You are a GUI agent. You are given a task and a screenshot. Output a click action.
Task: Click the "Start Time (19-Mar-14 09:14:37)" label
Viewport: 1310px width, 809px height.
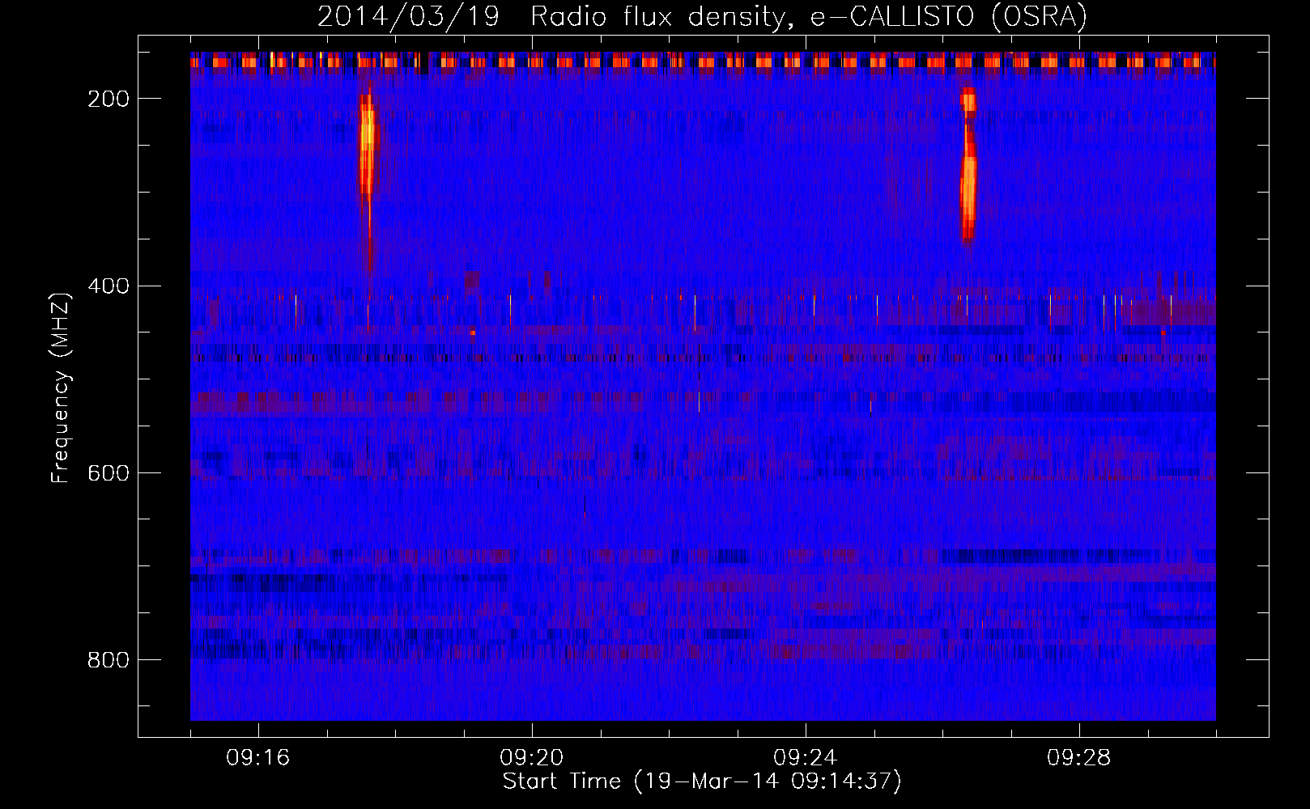[702, 781]
